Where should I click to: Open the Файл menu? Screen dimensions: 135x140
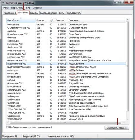(x=6, y=8)
